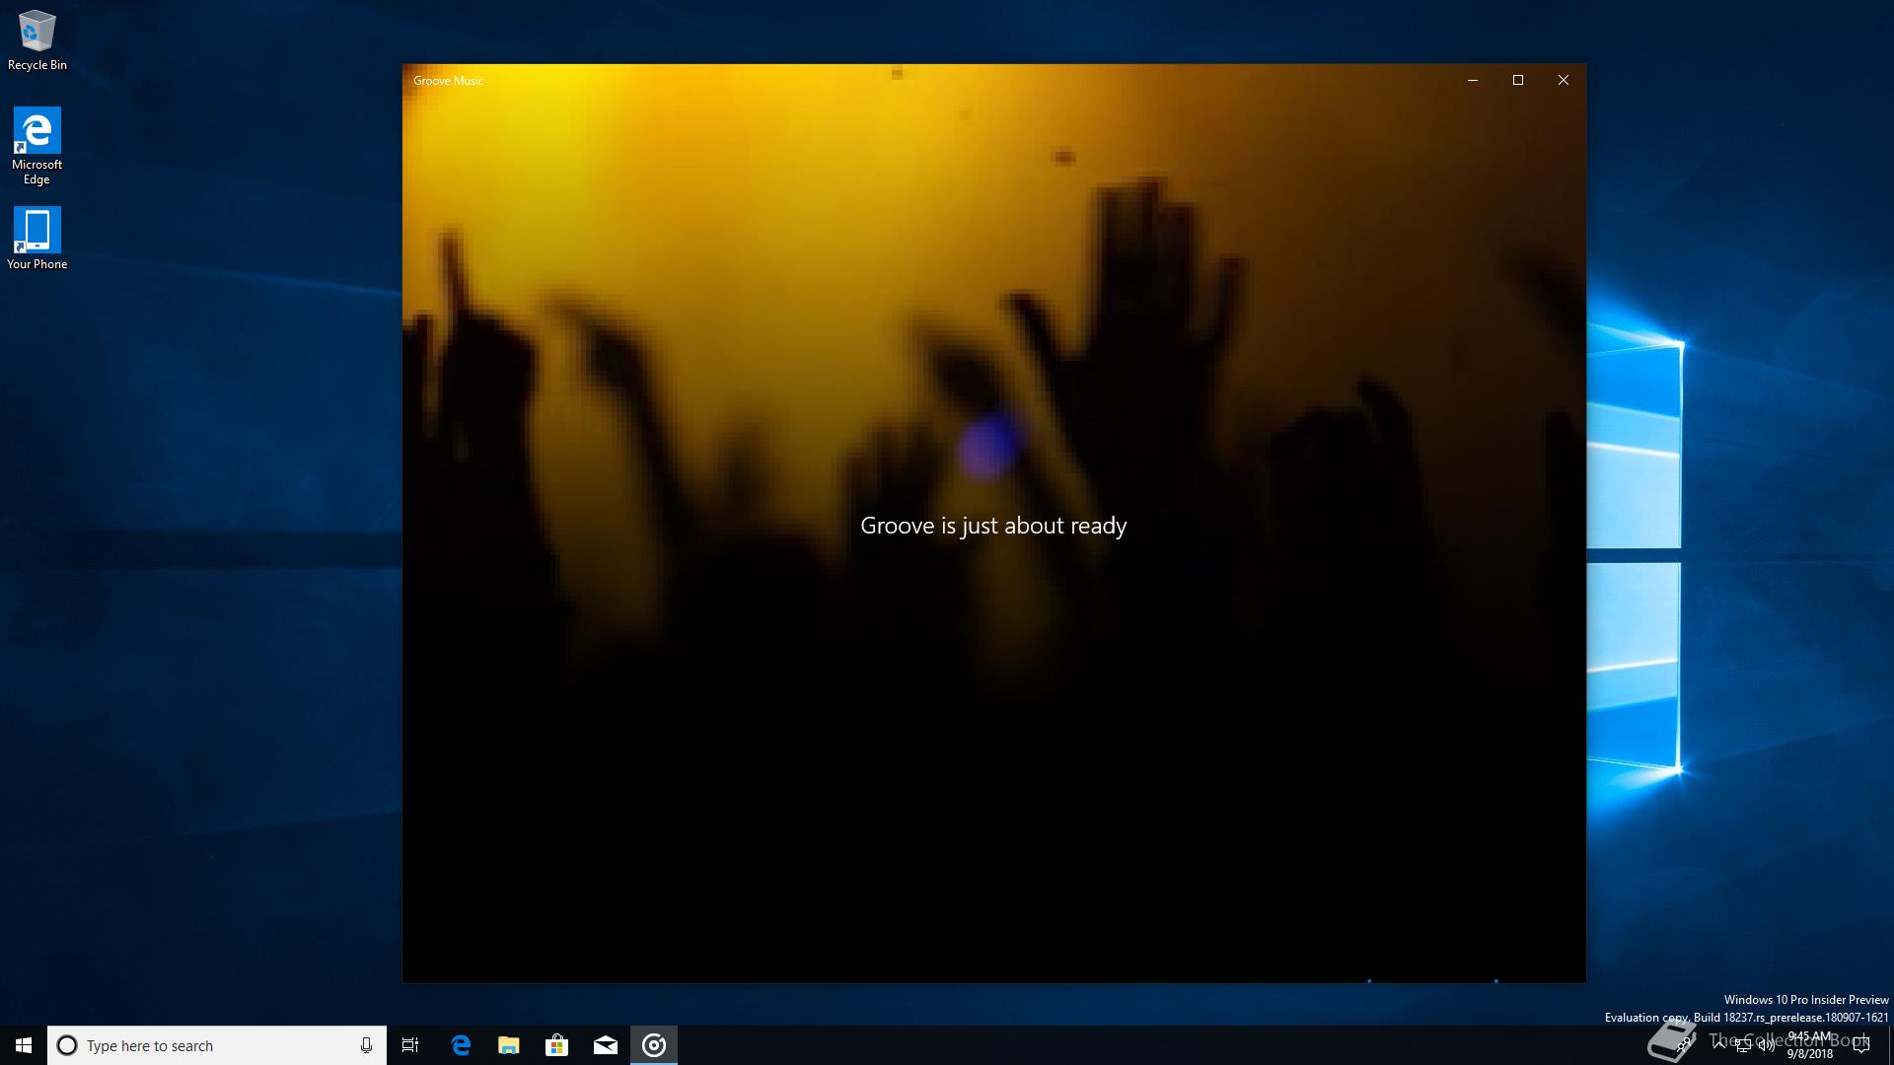1894x1065 pixels.
Task: Focus the 'Type here to search' box
Action: (x=217, y=1045)
